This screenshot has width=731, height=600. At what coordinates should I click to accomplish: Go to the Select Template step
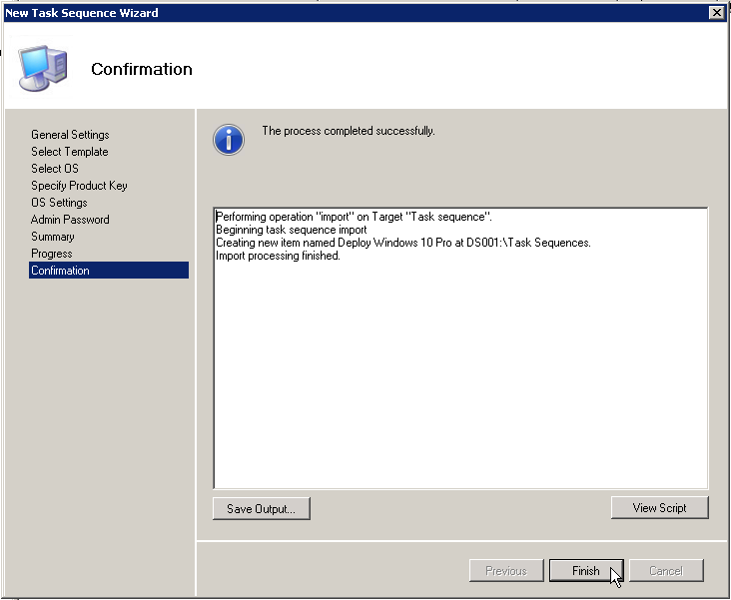coord(70,152)
